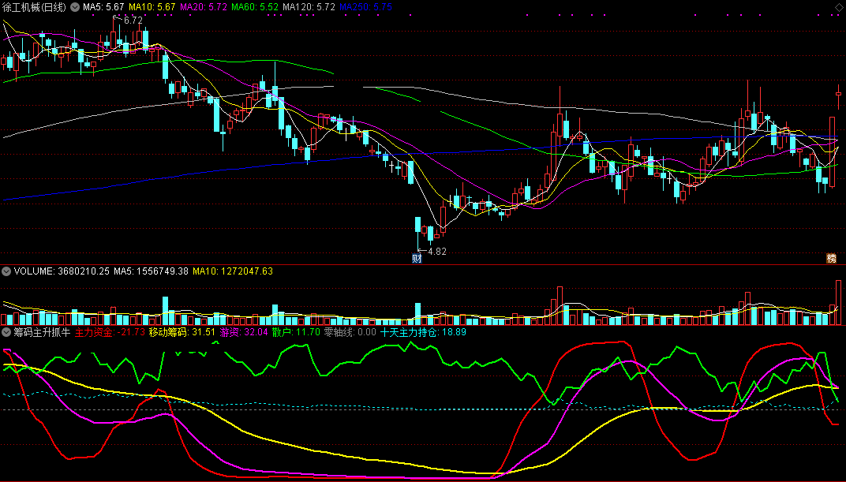Select the 徐工机械(日线) chart title
The width and height of the screenshot is (846, 482).
(34, 7)
